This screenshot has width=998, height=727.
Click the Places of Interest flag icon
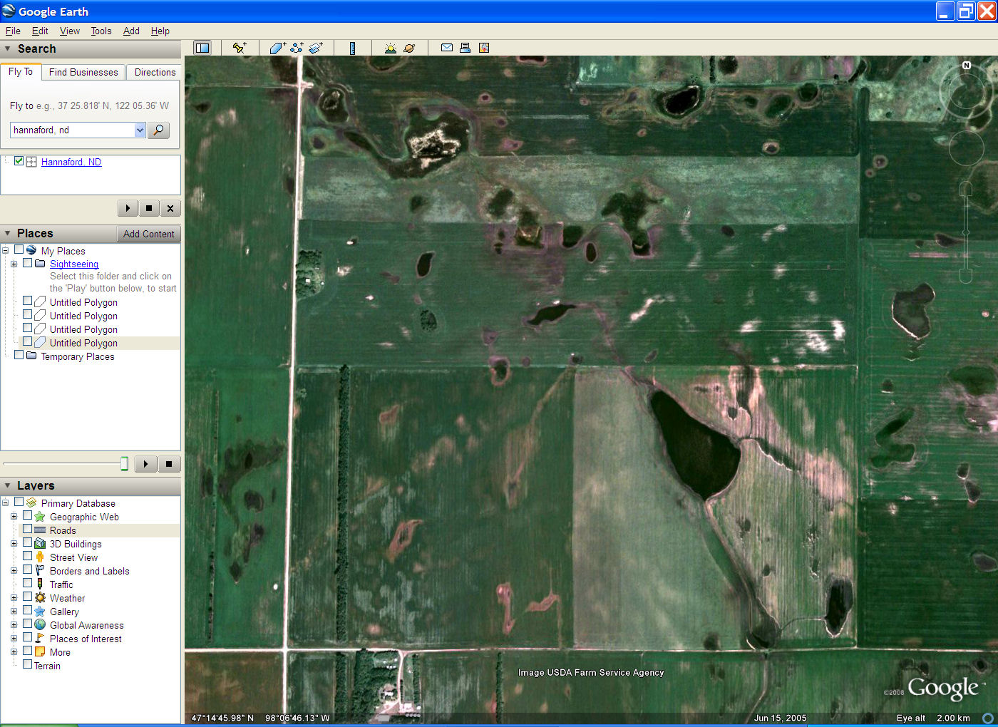(x=40, y=639)
